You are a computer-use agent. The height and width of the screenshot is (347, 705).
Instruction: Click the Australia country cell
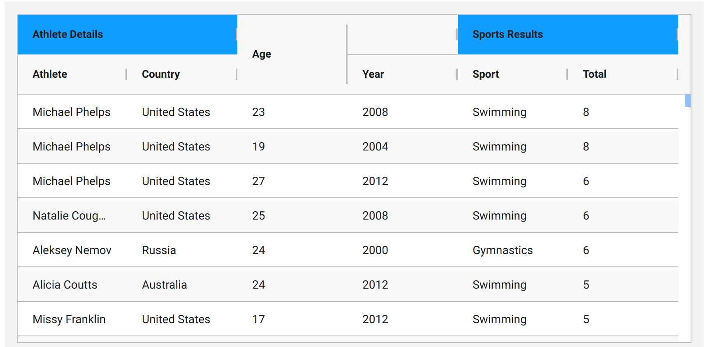[x=165, y=285]
